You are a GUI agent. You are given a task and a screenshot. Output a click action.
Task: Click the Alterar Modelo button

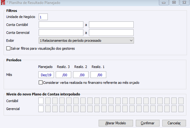click(x=116, y=123)
